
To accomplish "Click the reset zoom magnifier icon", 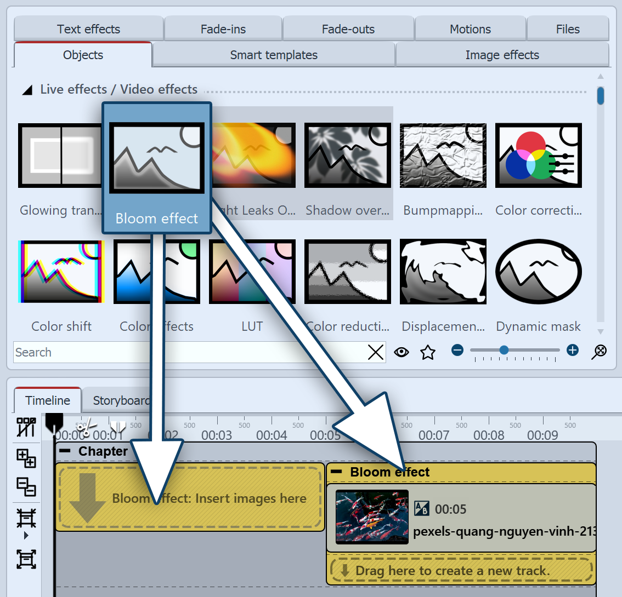I will (x=600, y=352).
